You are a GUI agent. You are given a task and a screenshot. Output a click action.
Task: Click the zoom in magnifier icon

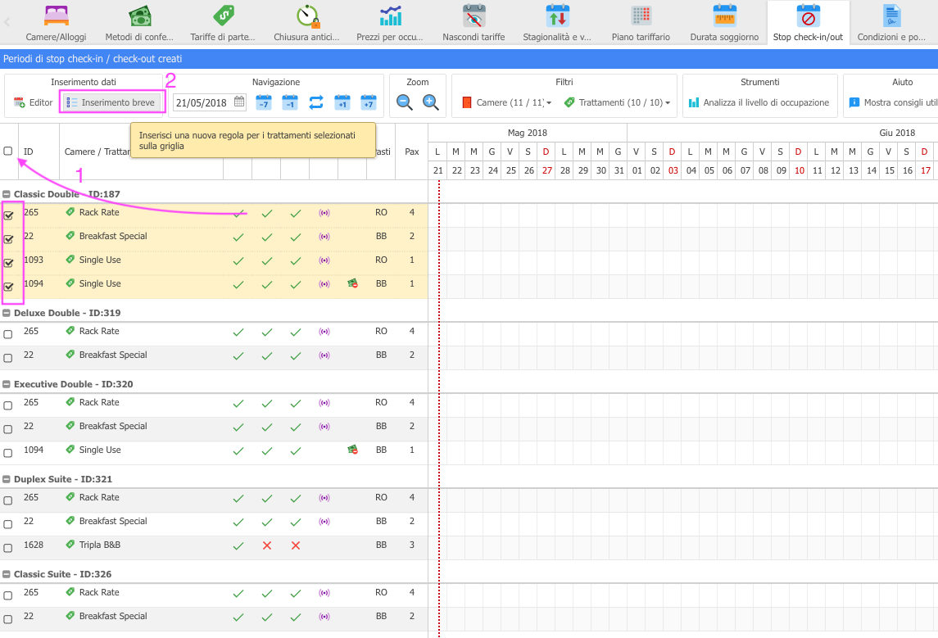(431, 102)
